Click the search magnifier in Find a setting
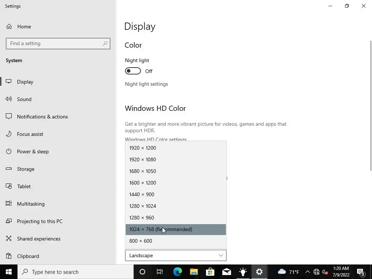The image size is (372, 279). 105,44
